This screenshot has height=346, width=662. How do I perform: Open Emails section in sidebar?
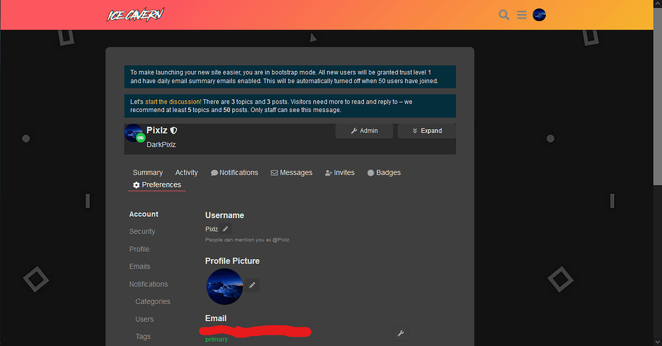(x=139, y=267)
